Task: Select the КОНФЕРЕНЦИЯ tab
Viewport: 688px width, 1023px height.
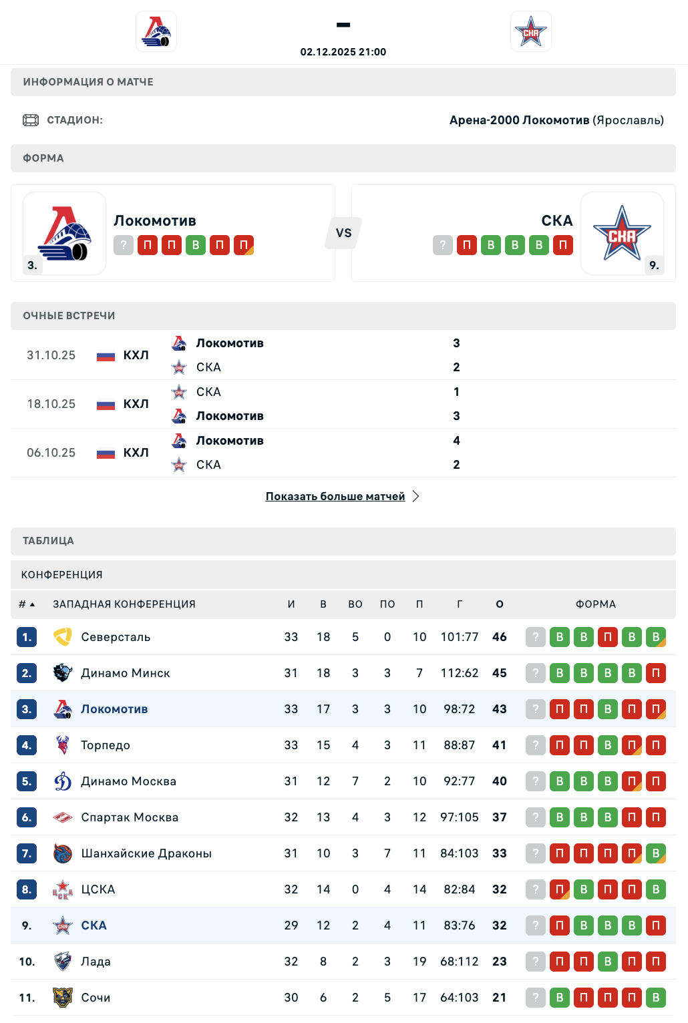Action: click(x=62, y=575)
